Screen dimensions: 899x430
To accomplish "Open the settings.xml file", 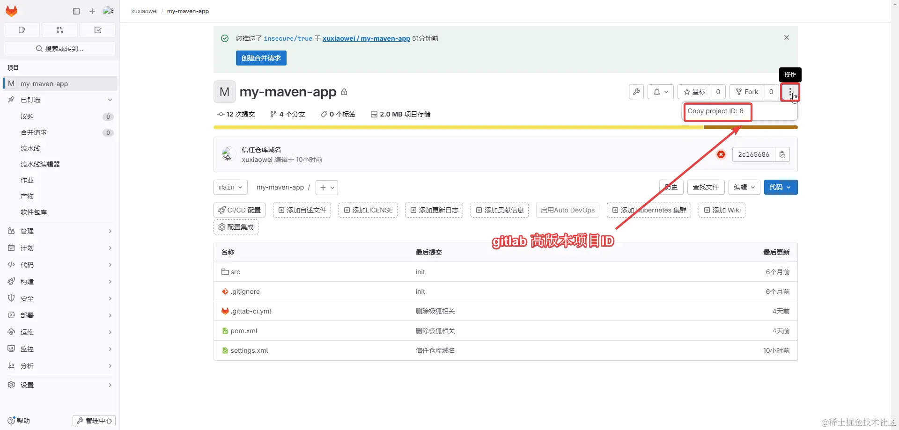I will (x=249, y=350).
